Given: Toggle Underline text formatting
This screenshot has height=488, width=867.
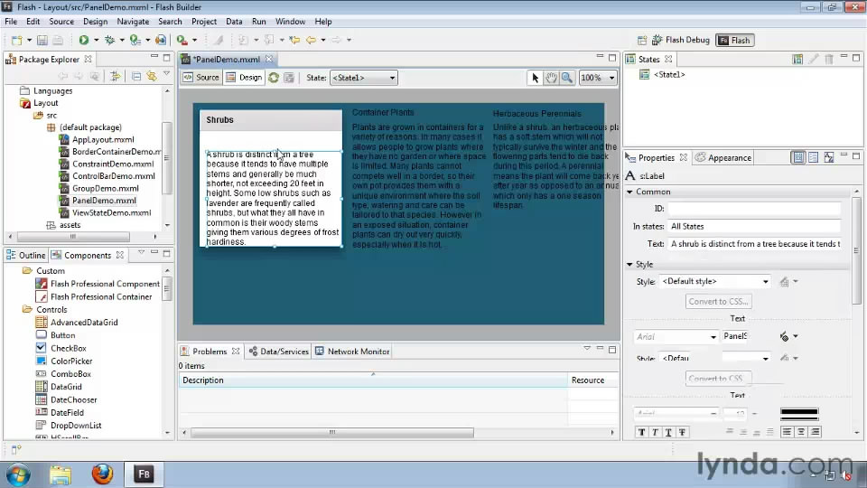Looking at the screenshot, I should [668, 432].
